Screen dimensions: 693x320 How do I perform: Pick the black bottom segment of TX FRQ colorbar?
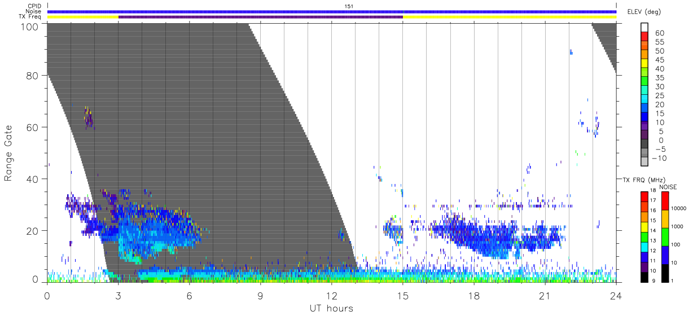(644, 276)
